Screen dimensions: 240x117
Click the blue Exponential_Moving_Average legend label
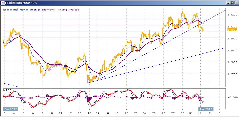point(22,10)
